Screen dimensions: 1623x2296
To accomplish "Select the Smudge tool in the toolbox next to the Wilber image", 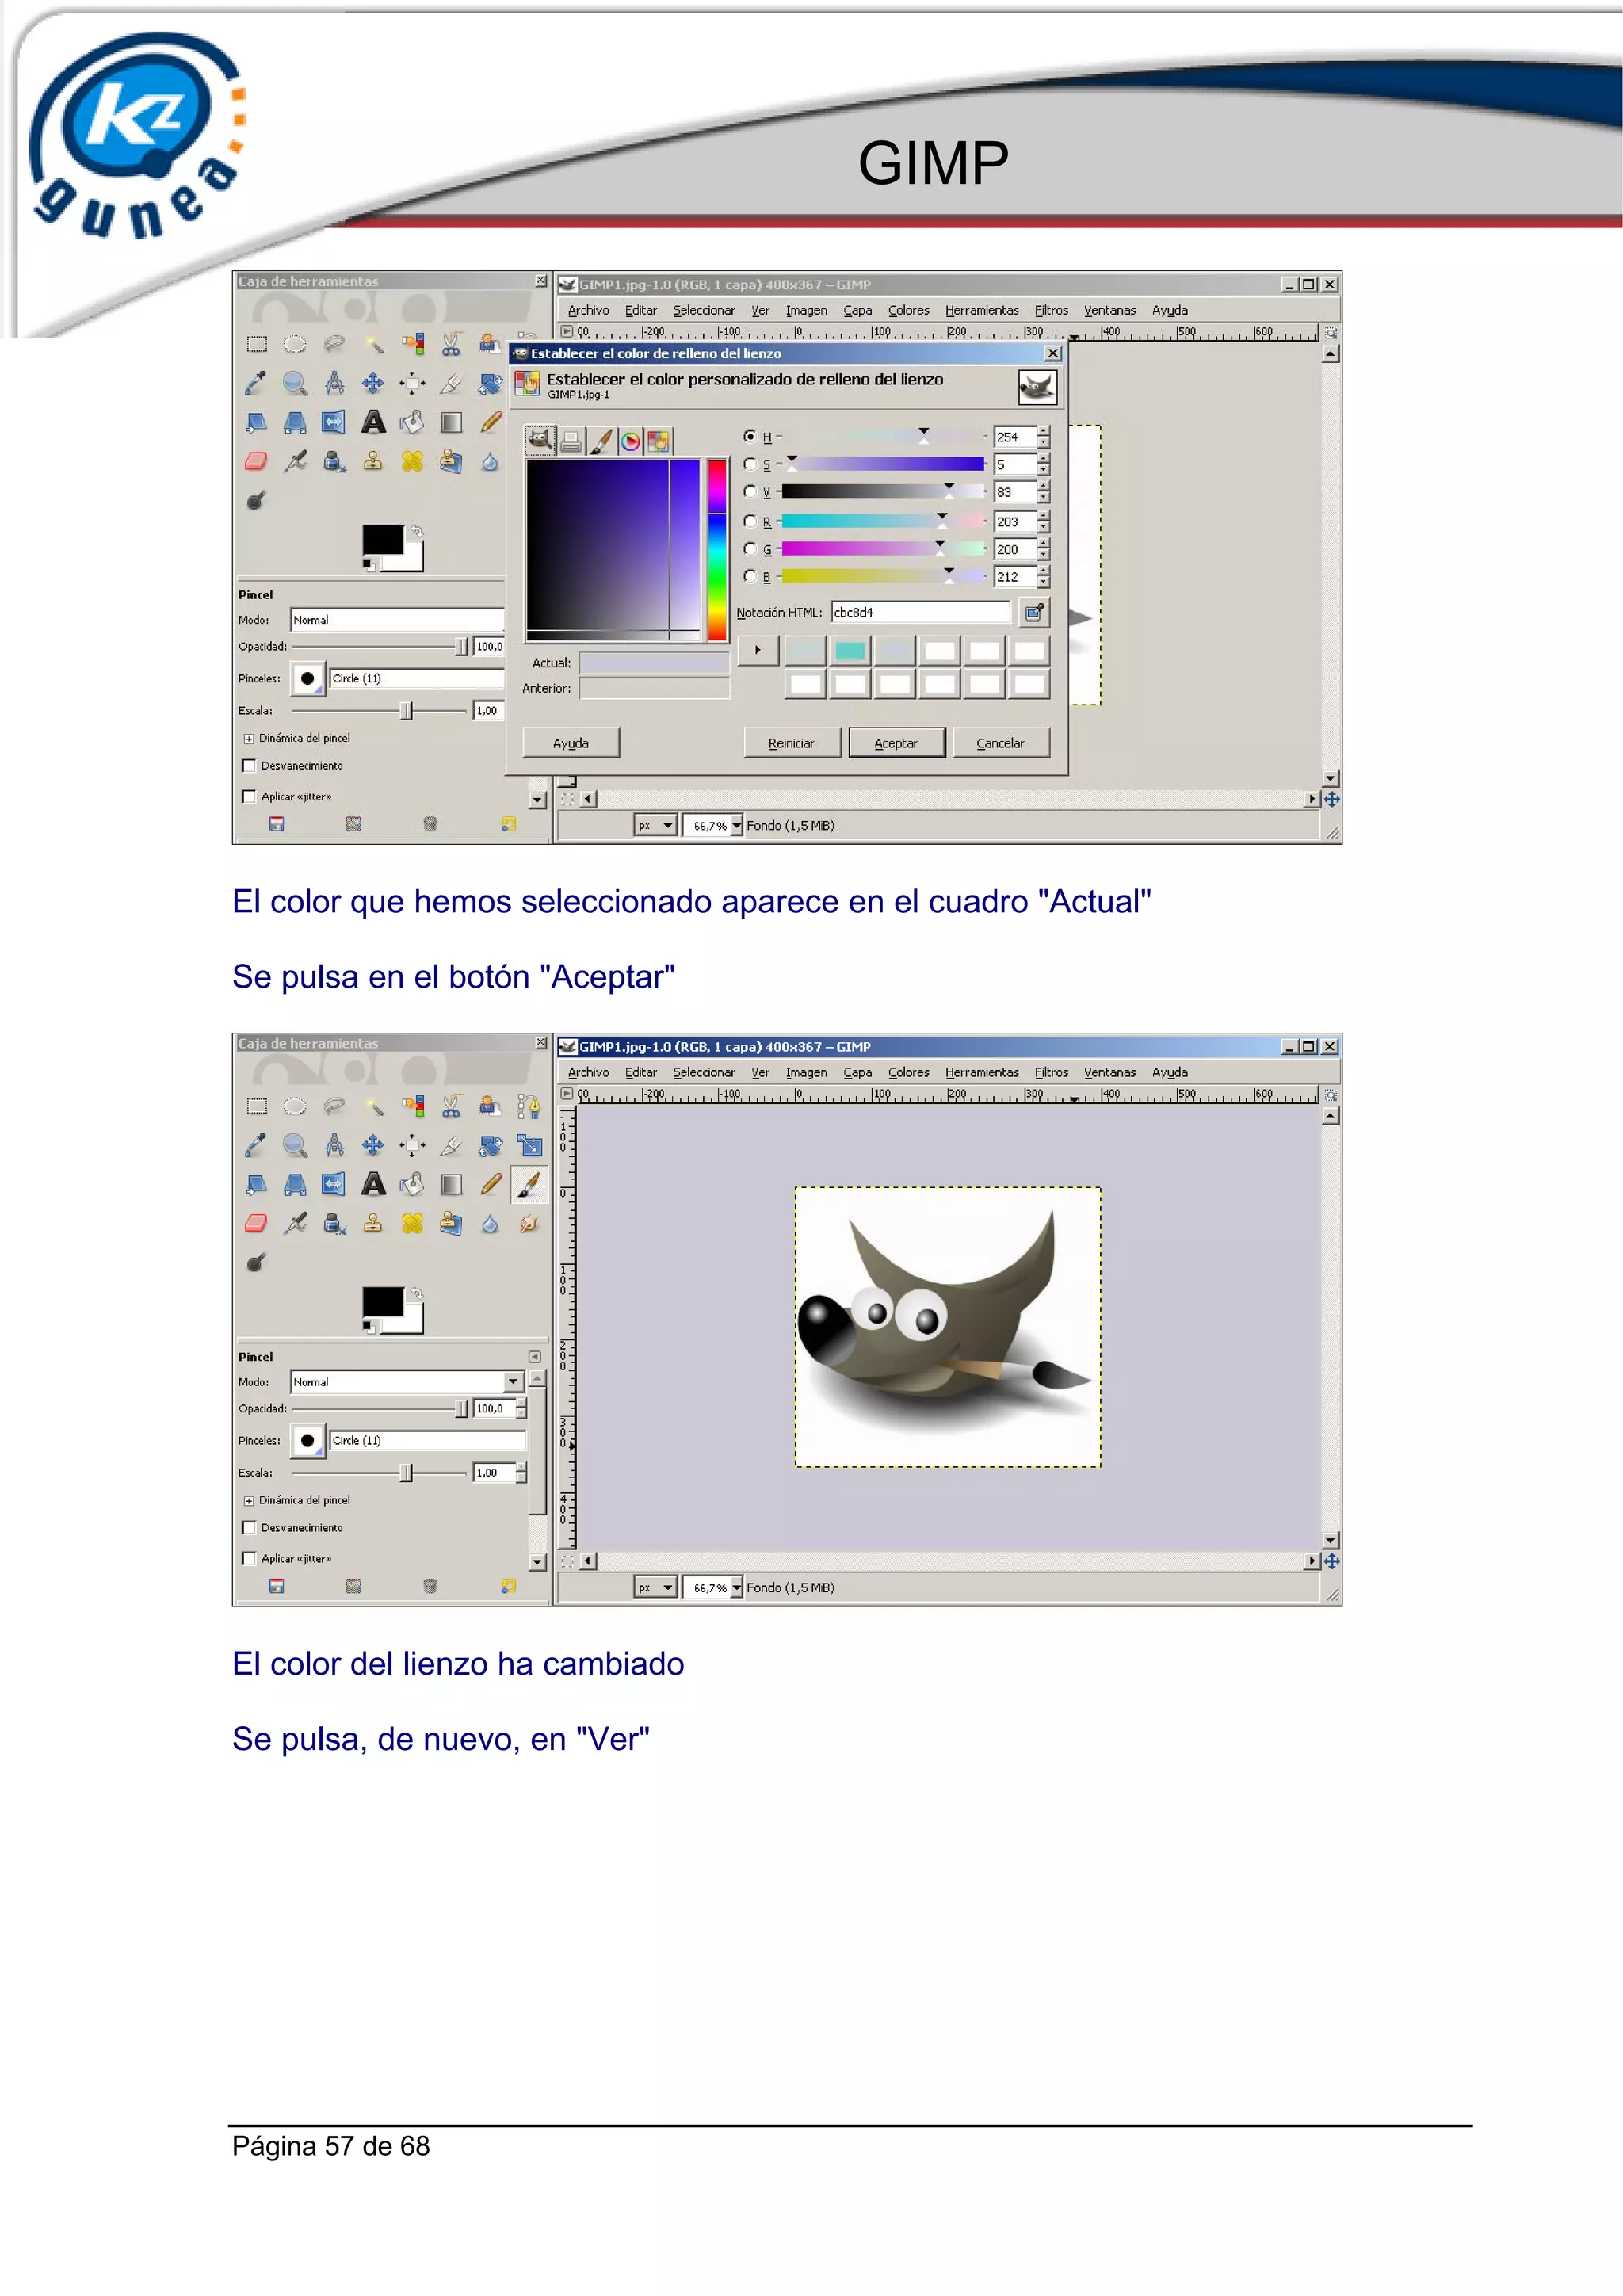I will 529,1223.
